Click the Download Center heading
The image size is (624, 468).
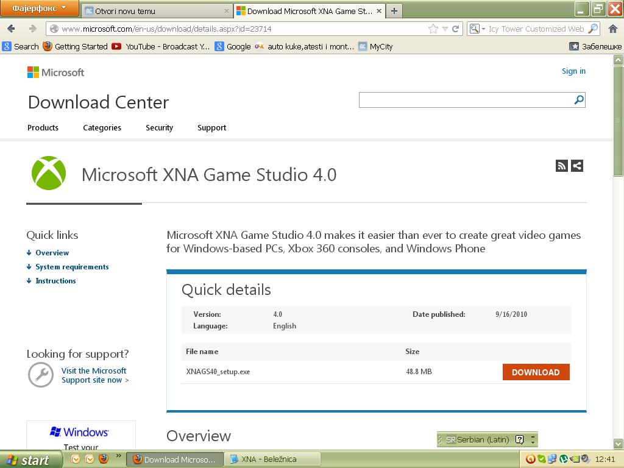tap(98, 102)
